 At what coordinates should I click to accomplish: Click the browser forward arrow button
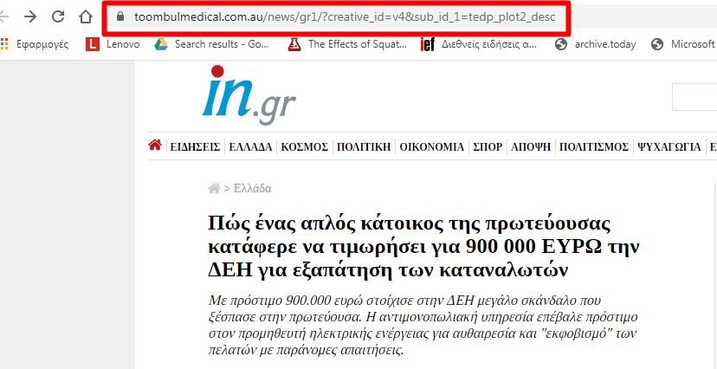pos(30,17)
